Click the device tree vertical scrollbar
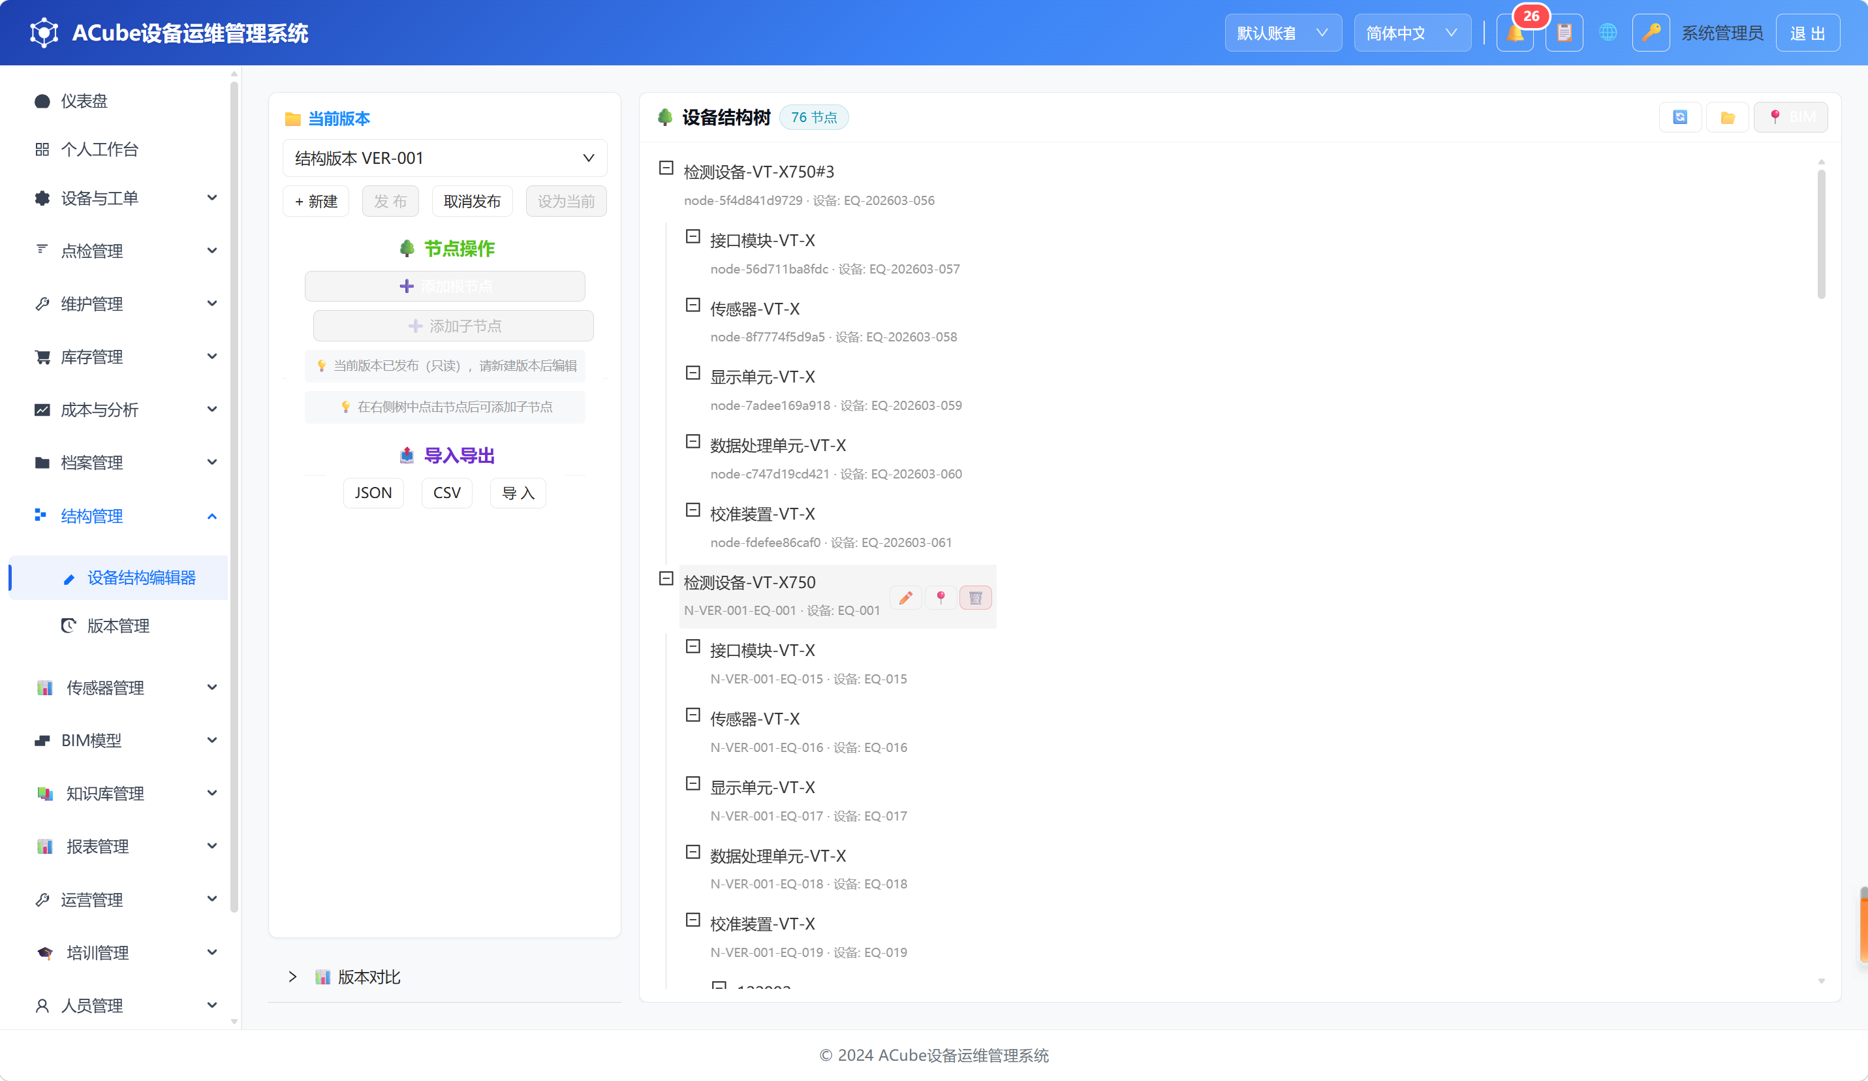 [1821, 234]
